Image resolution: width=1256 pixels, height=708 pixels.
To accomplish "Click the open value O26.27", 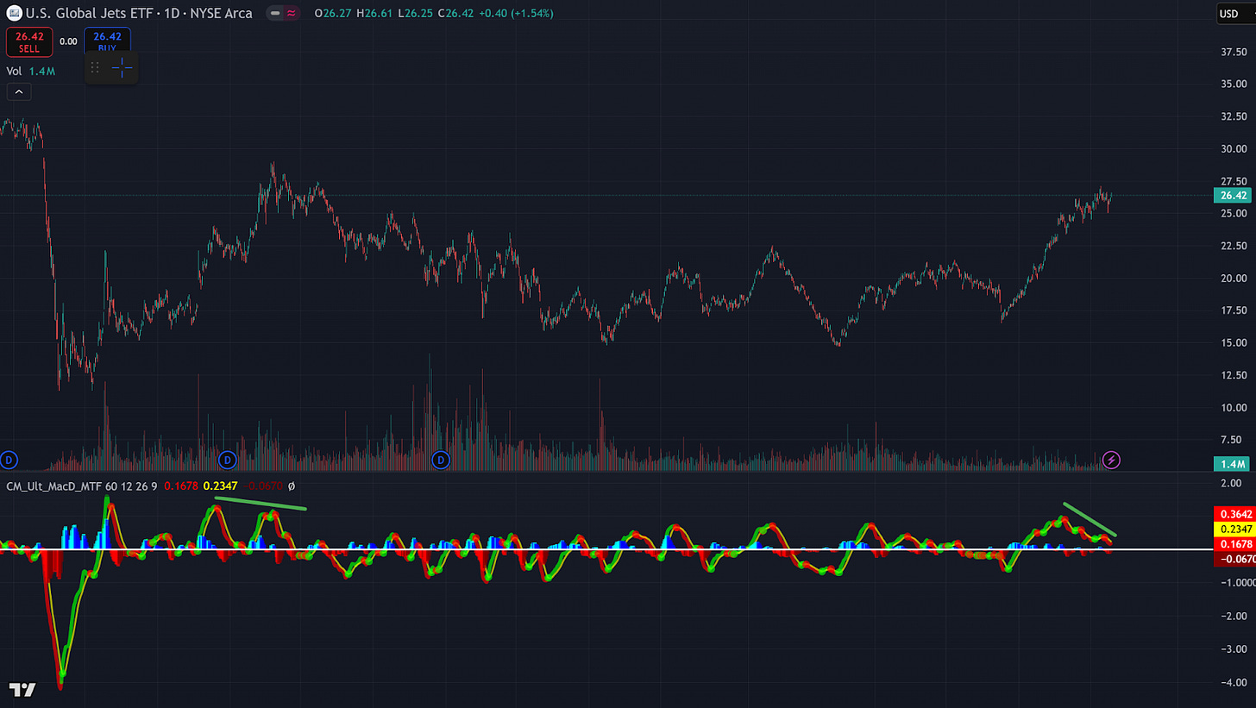I will click(x=333, y=13).
